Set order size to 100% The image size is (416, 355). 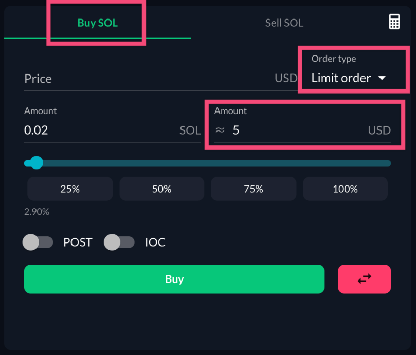pos(345,189)
